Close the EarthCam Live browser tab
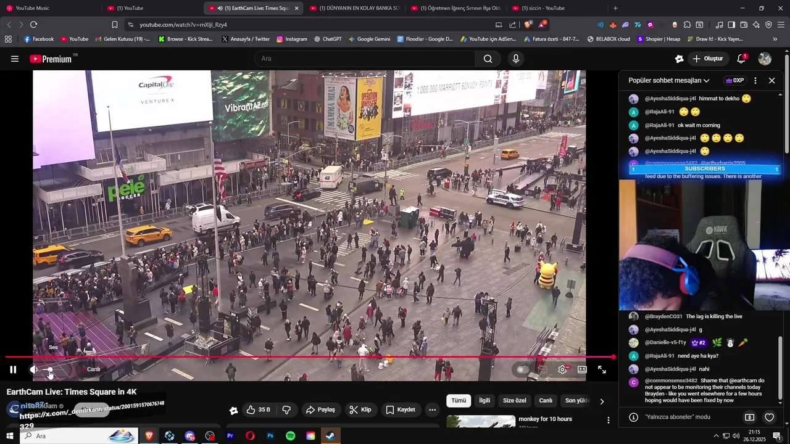Image resolution: width=790 pixels, height=444 pixels. click(296, 8)
